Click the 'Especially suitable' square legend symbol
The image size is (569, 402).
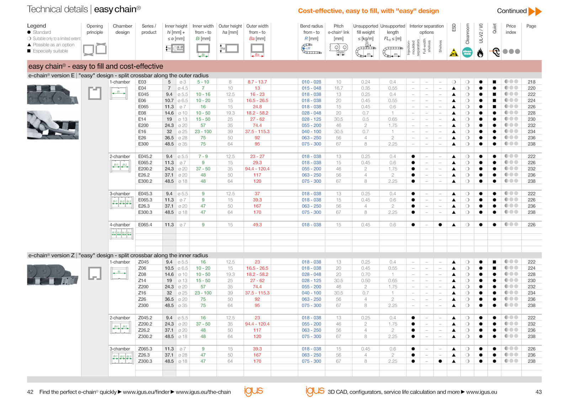[29, 51]
